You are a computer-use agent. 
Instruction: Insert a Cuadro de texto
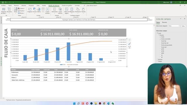(47, 11)
